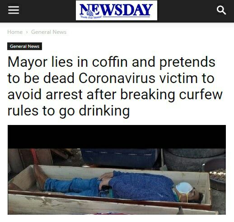Click the "Mayor lies in coffin" headline
This screenshot has height=222, width=234.
click(x=115, y=86)
